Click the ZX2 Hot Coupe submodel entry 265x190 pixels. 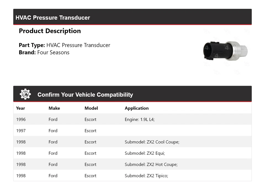[x=151, y=165]
